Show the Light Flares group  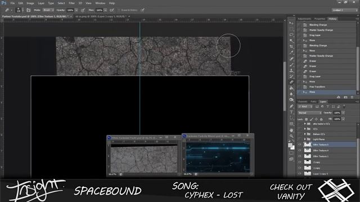[x=300, y=139]
